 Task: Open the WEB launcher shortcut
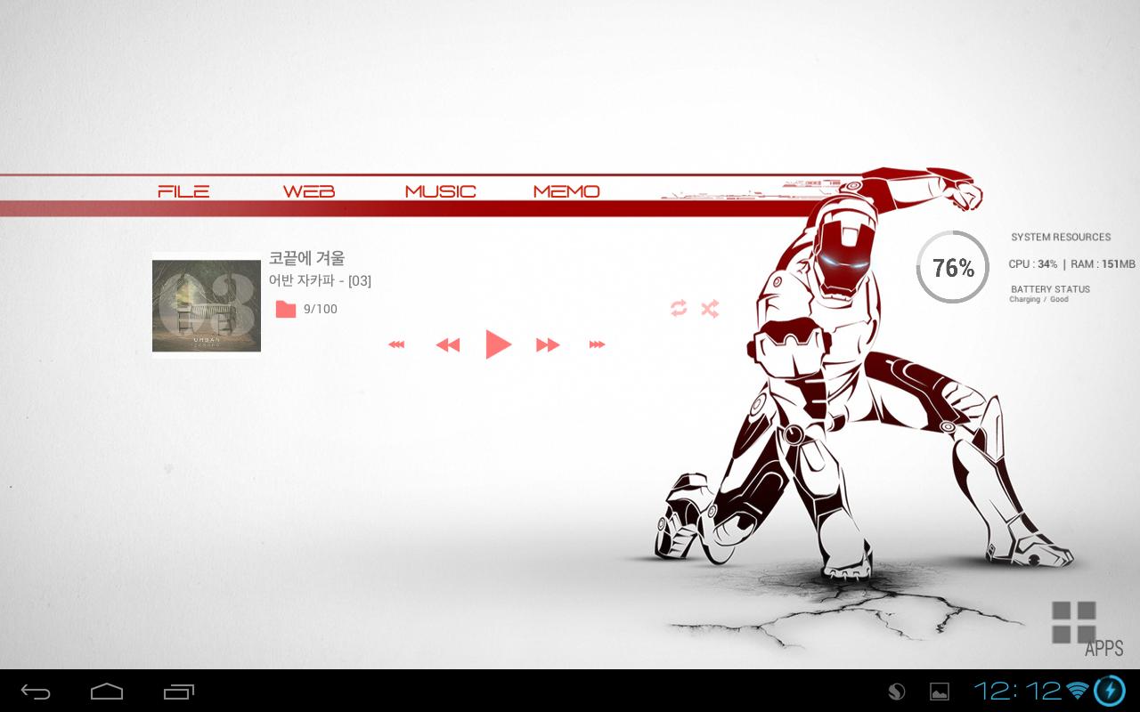308,191
